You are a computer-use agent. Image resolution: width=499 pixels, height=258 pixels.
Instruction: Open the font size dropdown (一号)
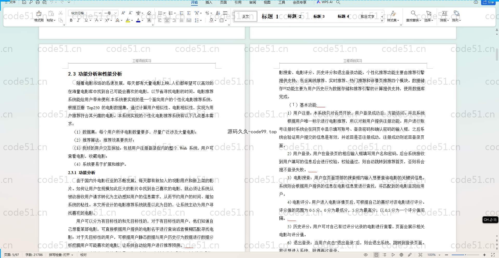(116, 13)
